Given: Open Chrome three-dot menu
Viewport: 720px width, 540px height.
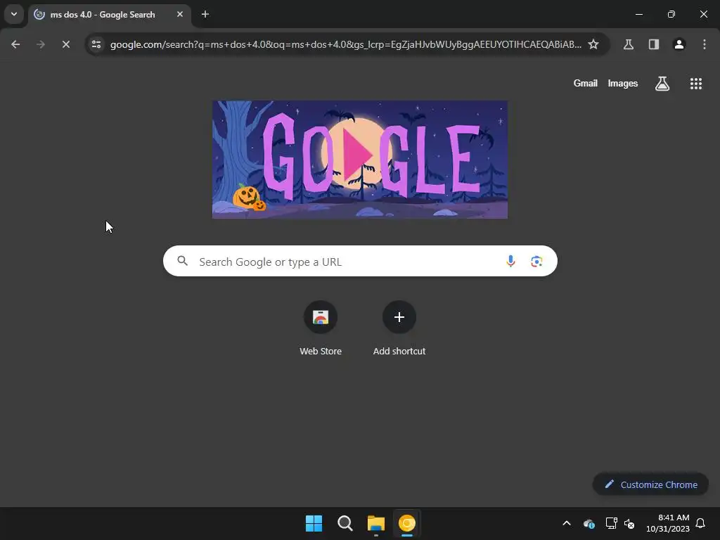Looking at the screenshot, I should click(x=704, y=44).
